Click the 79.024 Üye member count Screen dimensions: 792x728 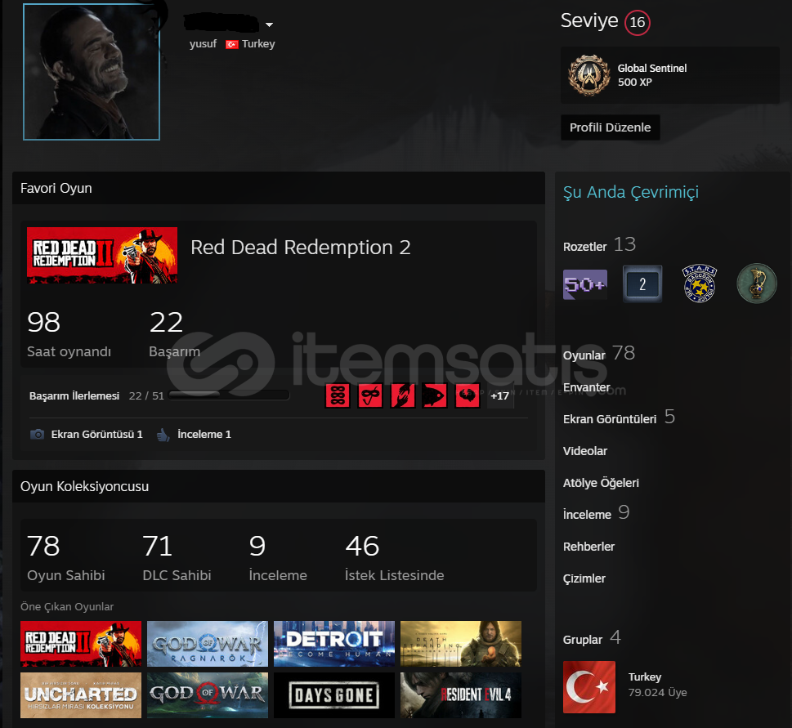pyautogui.click(x=657, y=692)
